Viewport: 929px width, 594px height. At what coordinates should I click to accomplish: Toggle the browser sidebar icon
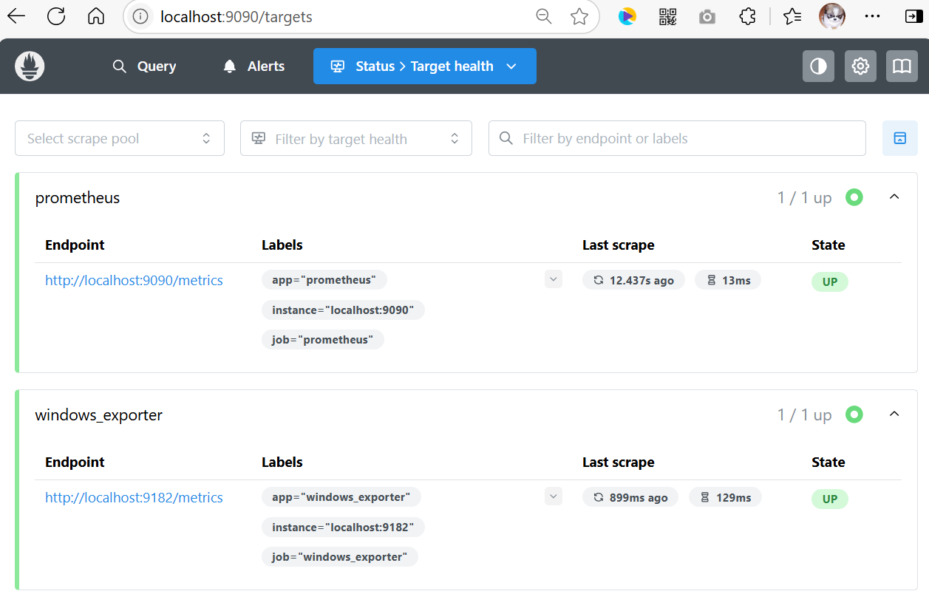tap(913, 16)
